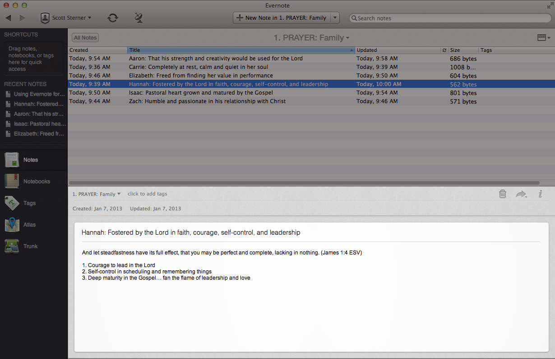
Task: Open recent note Using Evernote for...
Action: (36, 94)
